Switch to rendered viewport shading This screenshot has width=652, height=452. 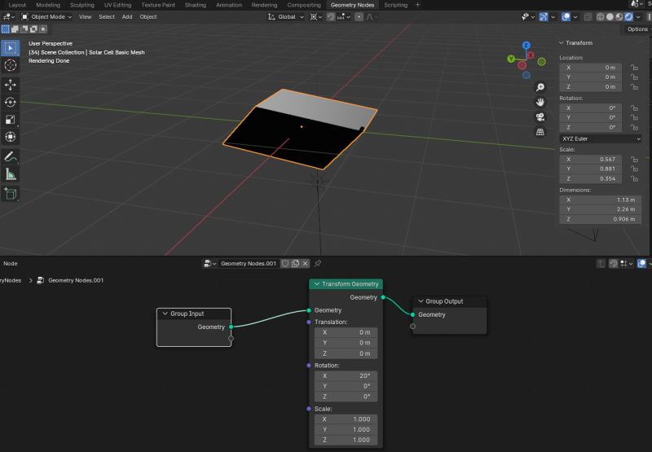[x=628, y=16]
